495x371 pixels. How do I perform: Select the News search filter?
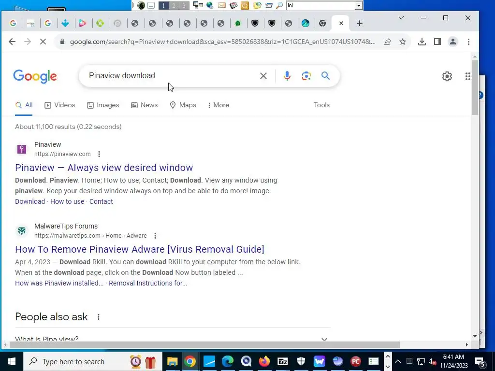144,105
